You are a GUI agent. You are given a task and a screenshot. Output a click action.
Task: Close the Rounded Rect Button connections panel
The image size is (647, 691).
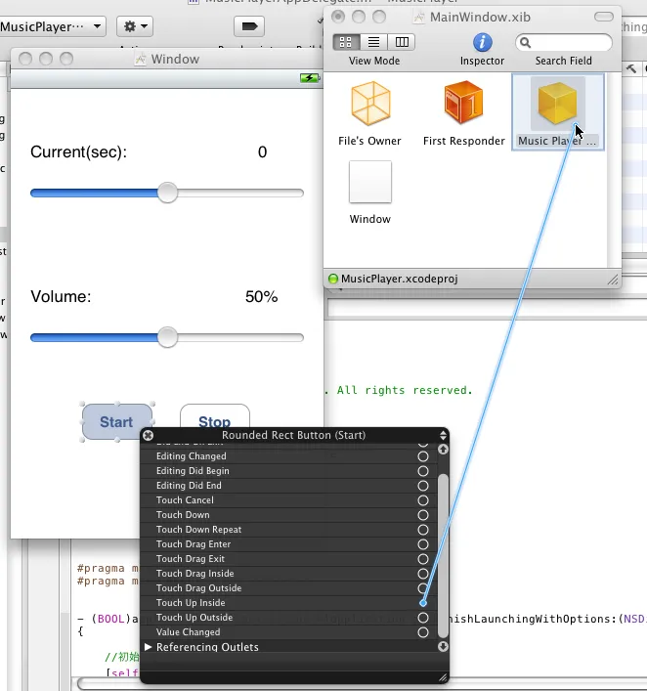(149, 436)
